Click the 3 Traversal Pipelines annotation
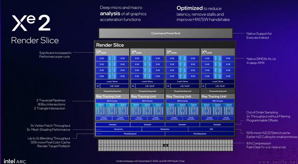 point(51,100)
